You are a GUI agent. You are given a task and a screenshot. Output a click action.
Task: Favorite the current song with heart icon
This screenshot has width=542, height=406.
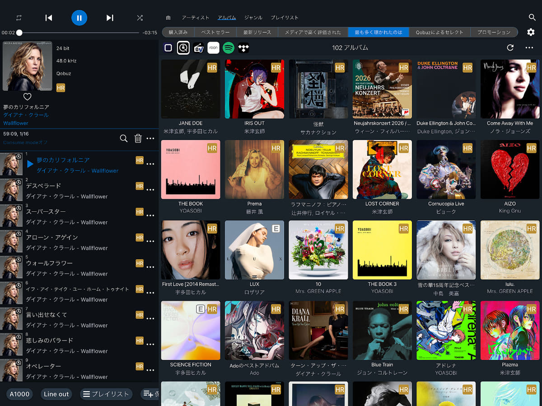coord(27,97)
